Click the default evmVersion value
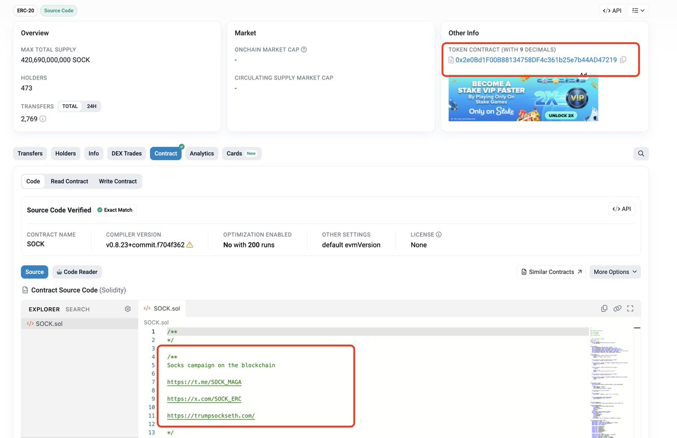 coord(351,245)
